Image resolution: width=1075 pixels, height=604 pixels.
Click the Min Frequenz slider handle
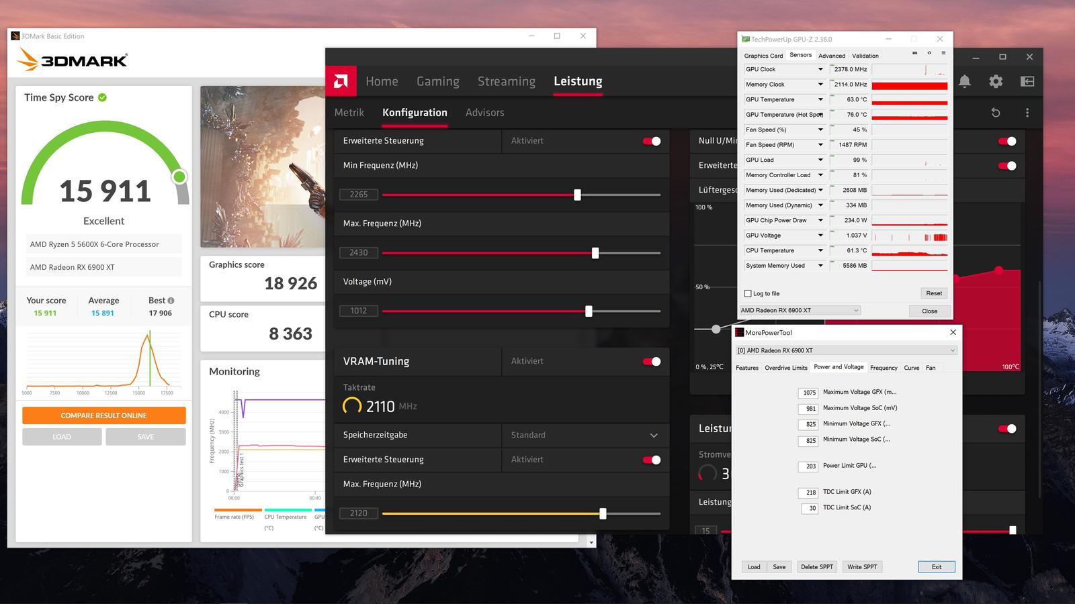(577, 195)
